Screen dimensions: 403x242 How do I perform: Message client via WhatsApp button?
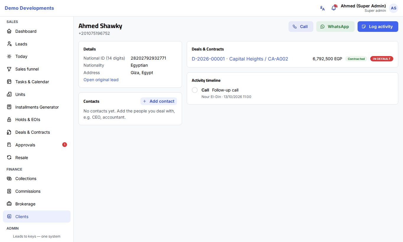point(335,27)
